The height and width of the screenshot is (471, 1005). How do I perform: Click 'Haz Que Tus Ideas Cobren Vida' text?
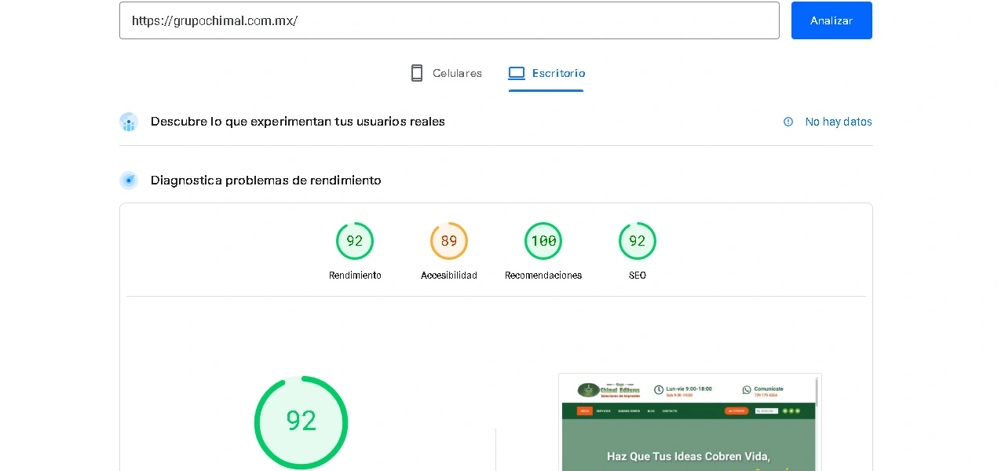689,456
